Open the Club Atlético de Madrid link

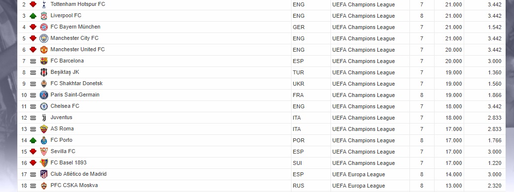[x=78, y=174]
